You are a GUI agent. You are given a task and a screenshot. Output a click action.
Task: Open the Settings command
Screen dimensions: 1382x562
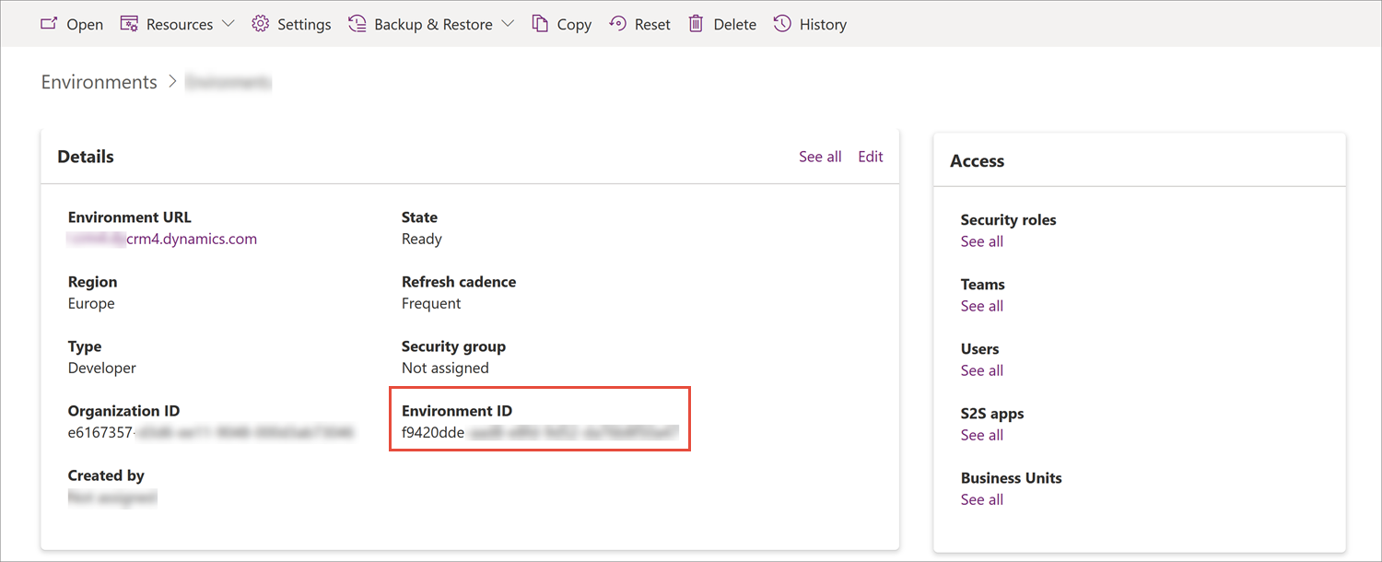(x=304, y=25)
